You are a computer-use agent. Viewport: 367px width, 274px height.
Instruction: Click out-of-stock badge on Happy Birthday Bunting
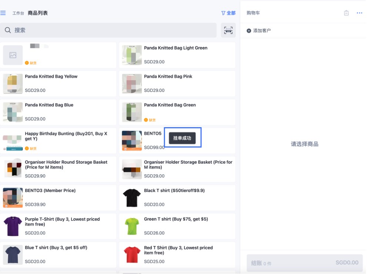point(31,149)
